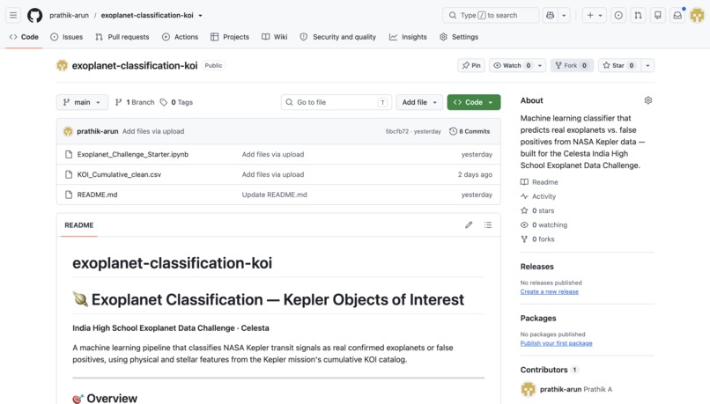
Task: Open prathik-arun owner link in breadcrumb
Action: coord(70,15)
